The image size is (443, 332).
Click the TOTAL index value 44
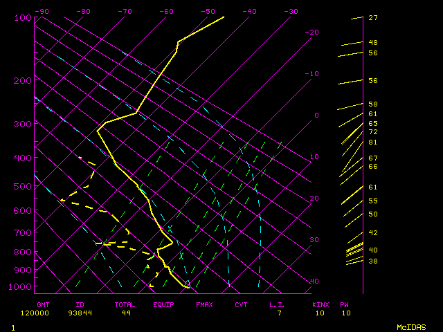[126, 313]
